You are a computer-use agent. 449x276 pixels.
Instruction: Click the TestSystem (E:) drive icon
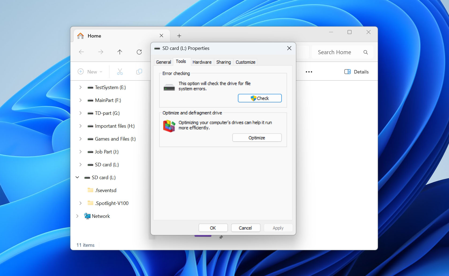(x=90, y=87)
